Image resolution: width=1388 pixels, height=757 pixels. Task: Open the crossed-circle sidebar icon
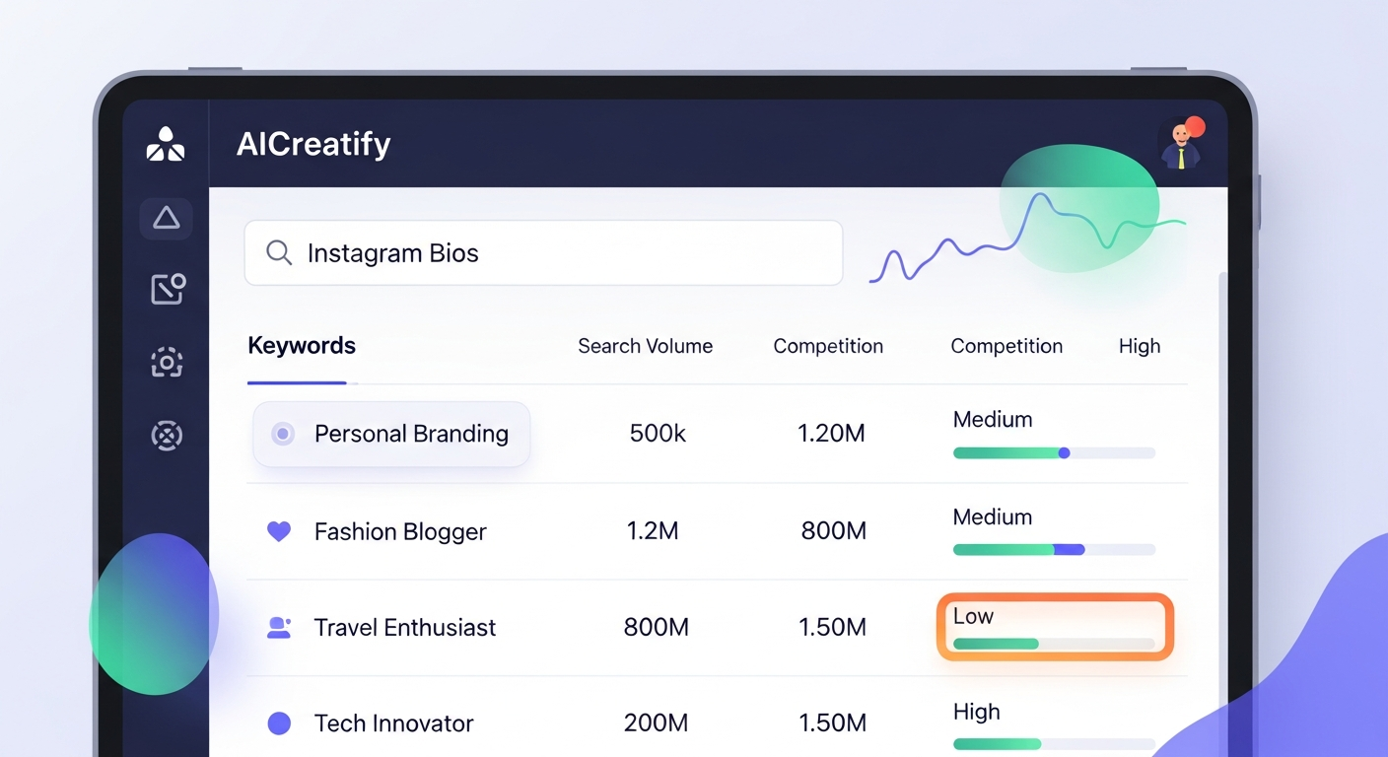coord(167,435)
